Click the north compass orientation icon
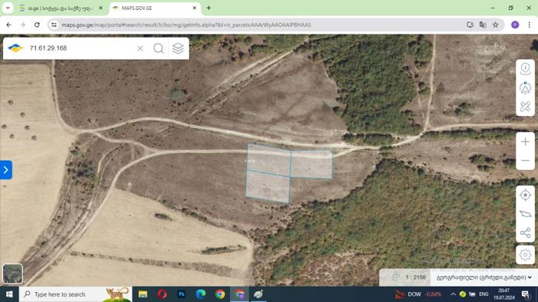The height and width of the screenshot is (302, 538). pos(525,88)
